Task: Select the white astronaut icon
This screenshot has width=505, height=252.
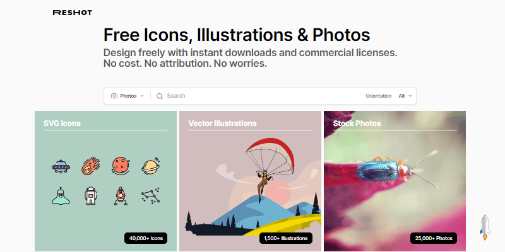Action: 90,196
